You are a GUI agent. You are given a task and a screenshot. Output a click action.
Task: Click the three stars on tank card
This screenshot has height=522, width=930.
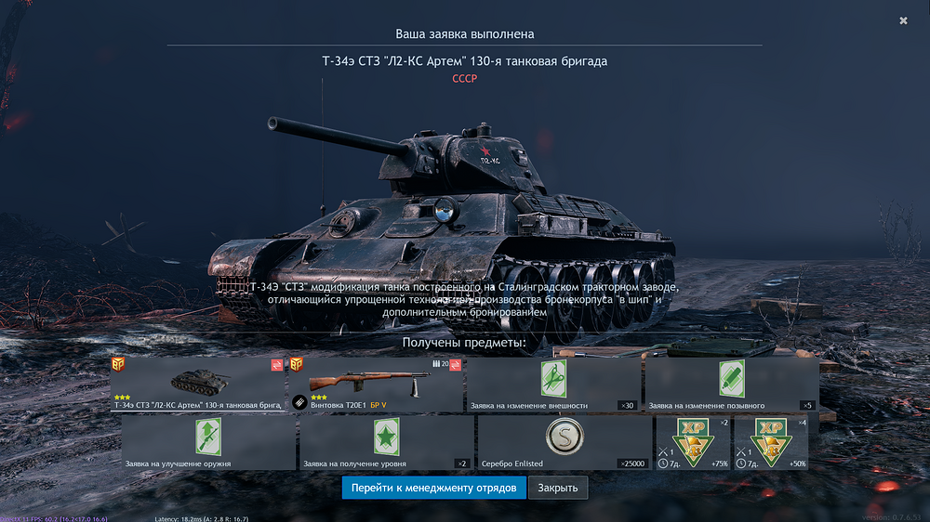tap(122, 397)
